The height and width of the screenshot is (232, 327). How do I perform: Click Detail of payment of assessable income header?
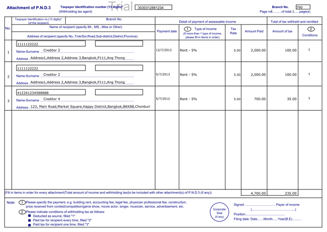coord(207,22)
